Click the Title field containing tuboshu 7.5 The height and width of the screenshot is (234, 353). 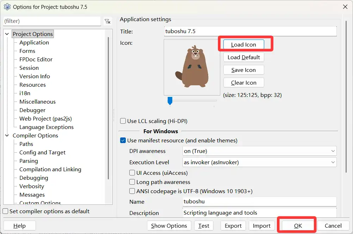(250, 31)
